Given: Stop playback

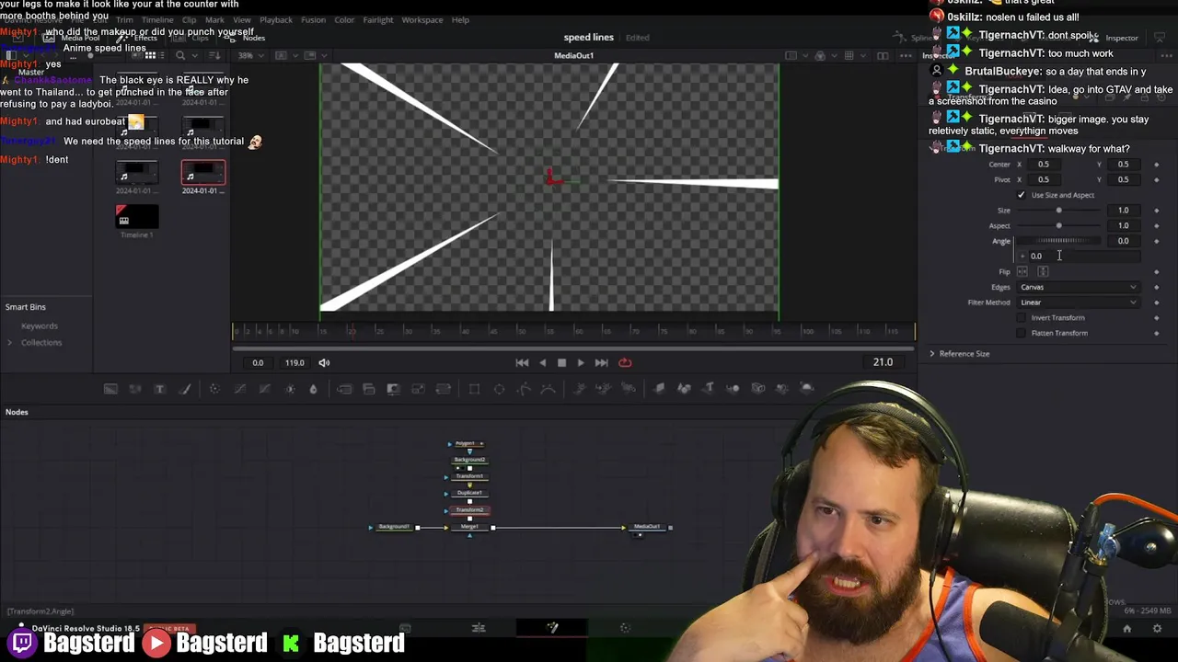Looking at the screenshot, I should pyautogui.click(x=561, y=362).
